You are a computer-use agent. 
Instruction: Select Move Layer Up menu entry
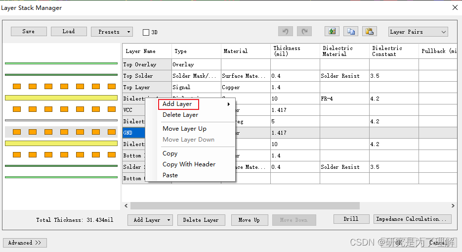click(x=184, y=129)
